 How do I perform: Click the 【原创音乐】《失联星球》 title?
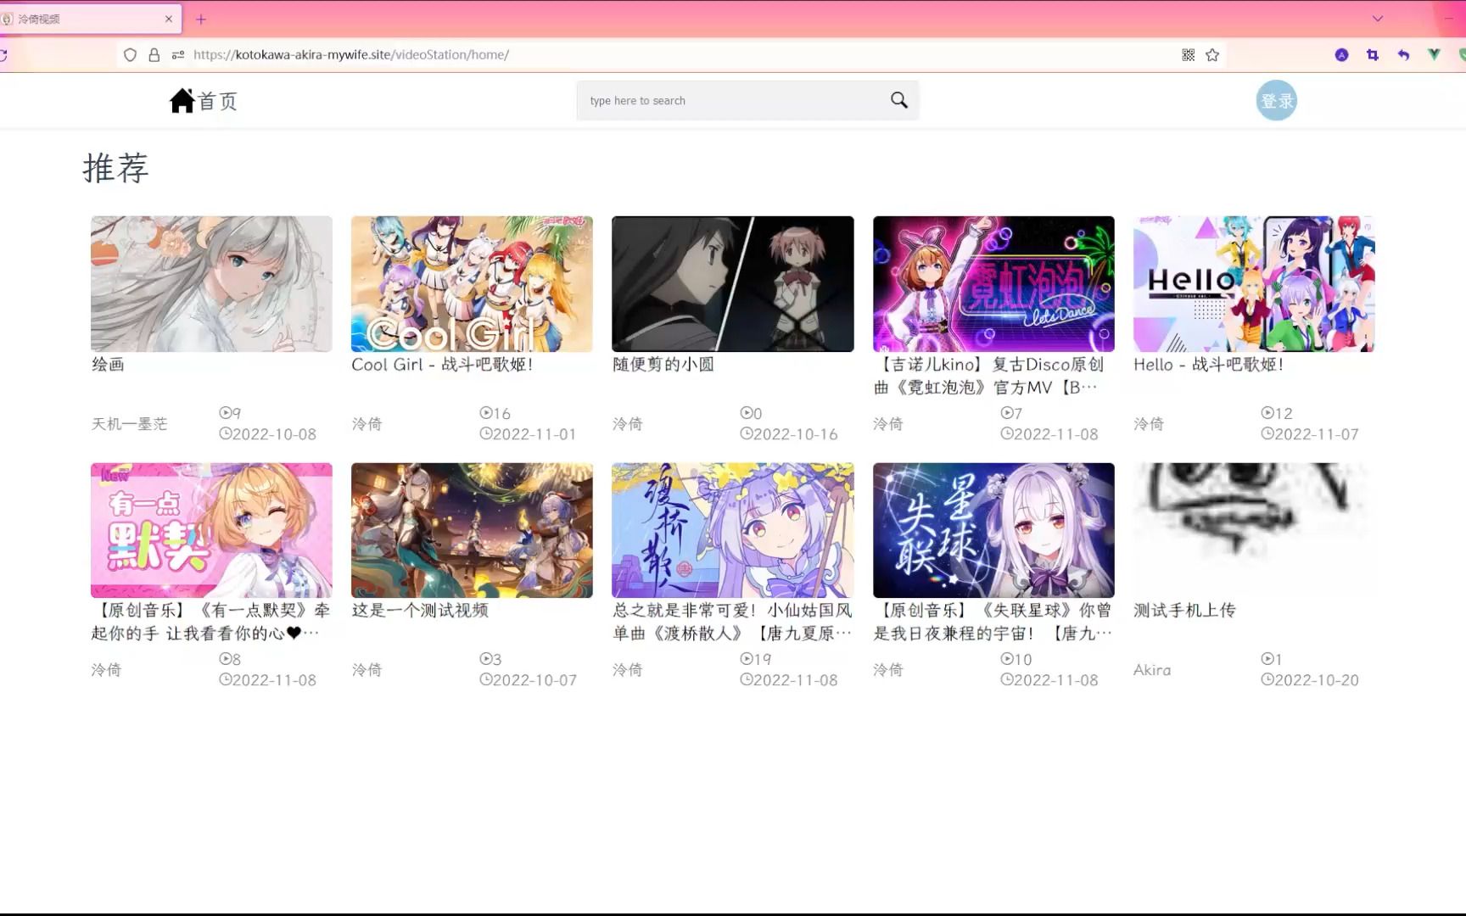click(993, 622)
